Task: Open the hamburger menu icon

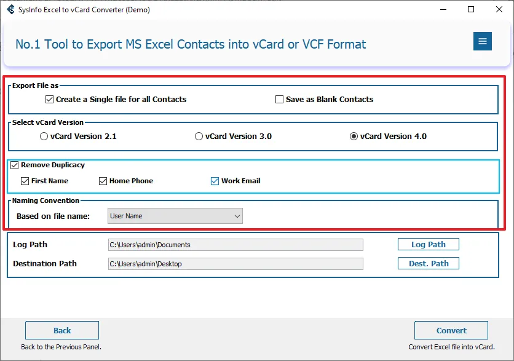Action: point(482,41)
